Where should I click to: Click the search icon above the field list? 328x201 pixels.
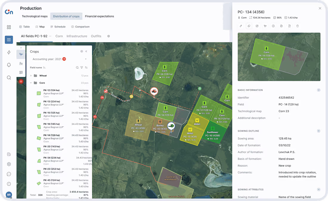(x=77, y=67)
